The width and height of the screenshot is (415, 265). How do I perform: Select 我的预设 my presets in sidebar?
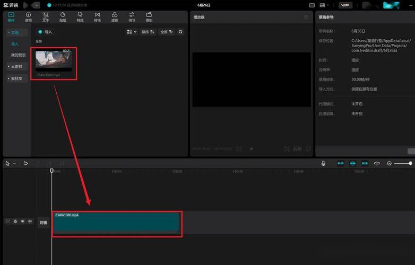[x=18, y=55]
